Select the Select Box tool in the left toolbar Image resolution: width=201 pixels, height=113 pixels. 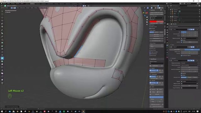[x=2, y=11]
